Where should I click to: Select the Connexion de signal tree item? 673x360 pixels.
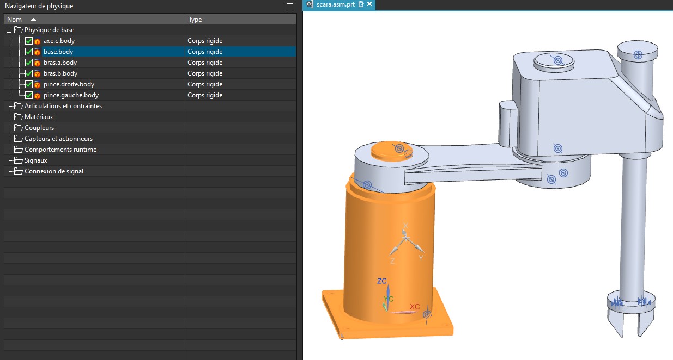click(54, 171)
